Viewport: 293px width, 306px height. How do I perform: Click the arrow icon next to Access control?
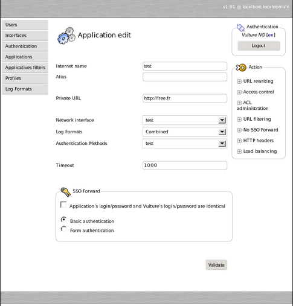click(239, 92)
